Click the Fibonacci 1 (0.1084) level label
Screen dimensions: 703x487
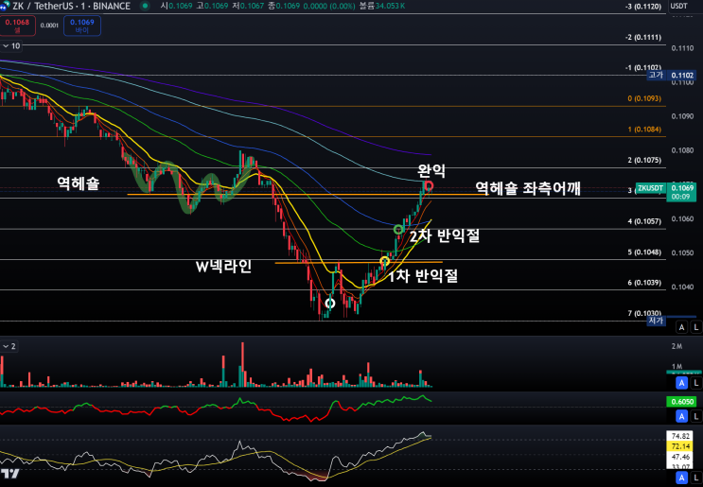[644, 129]
